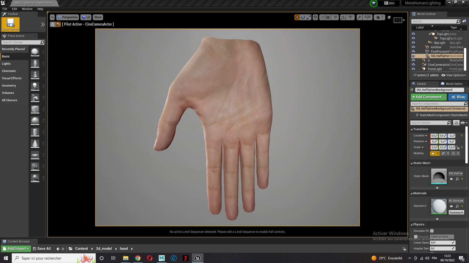Click the Lit view mode button

(86, 17)
